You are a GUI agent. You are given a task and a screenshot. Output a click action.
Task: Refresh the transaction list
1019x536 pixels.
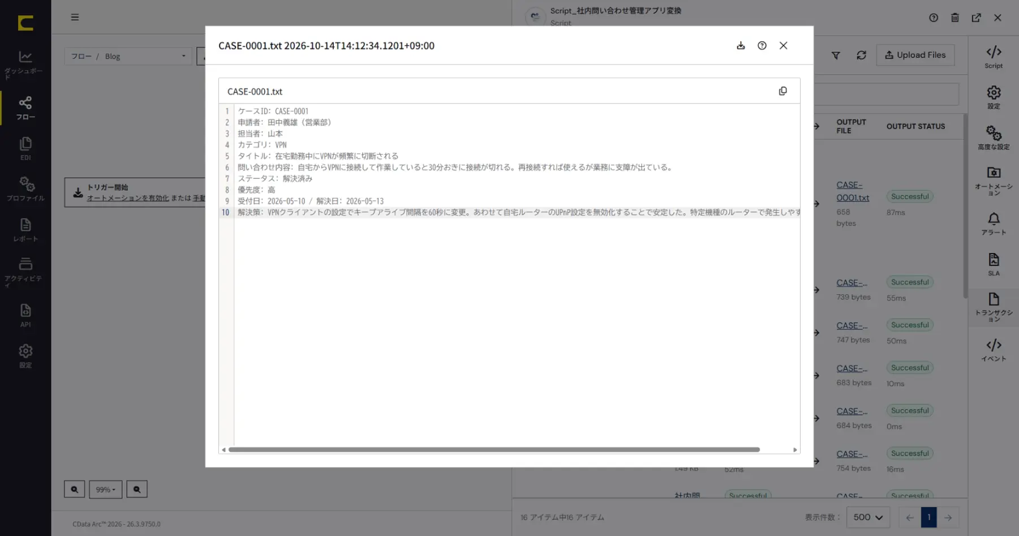pyautogui.click(x=861, y=55)
